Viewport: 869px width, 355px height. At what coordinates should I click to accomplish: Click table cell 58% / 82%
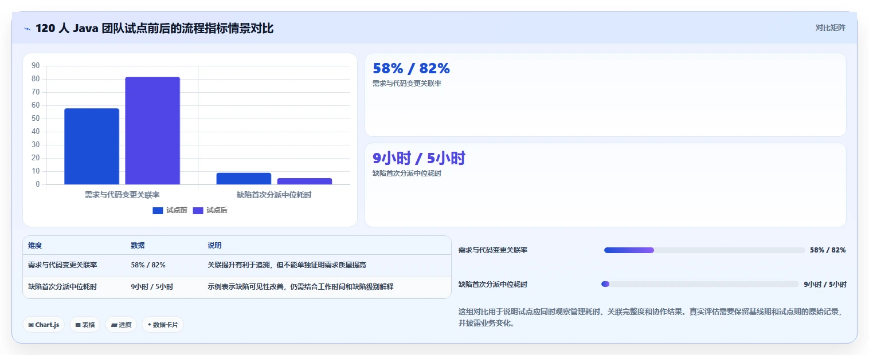click(x=148, y=265)
